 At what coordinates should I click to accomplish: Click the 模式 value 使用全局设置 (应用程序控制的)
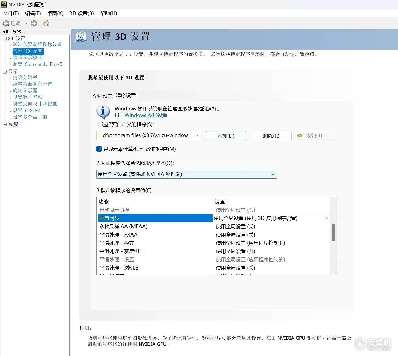tap(250, 243)
